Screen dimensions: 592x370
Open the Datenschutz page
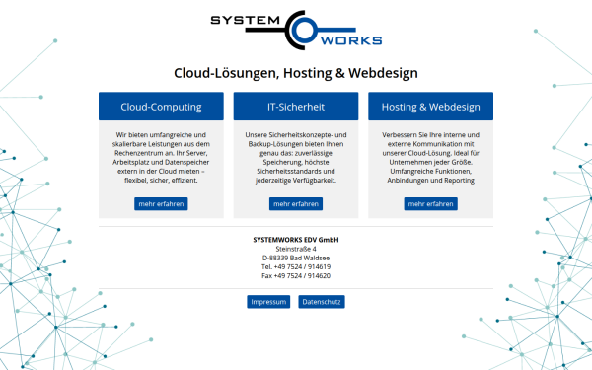point(322,302)
